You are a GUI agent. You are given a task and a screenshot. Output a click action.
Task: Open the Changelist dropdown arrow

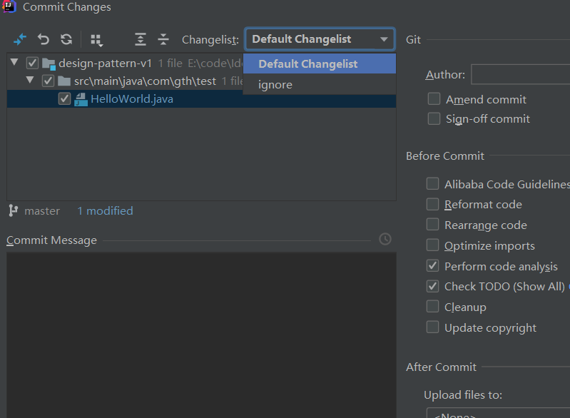point(384,39)
